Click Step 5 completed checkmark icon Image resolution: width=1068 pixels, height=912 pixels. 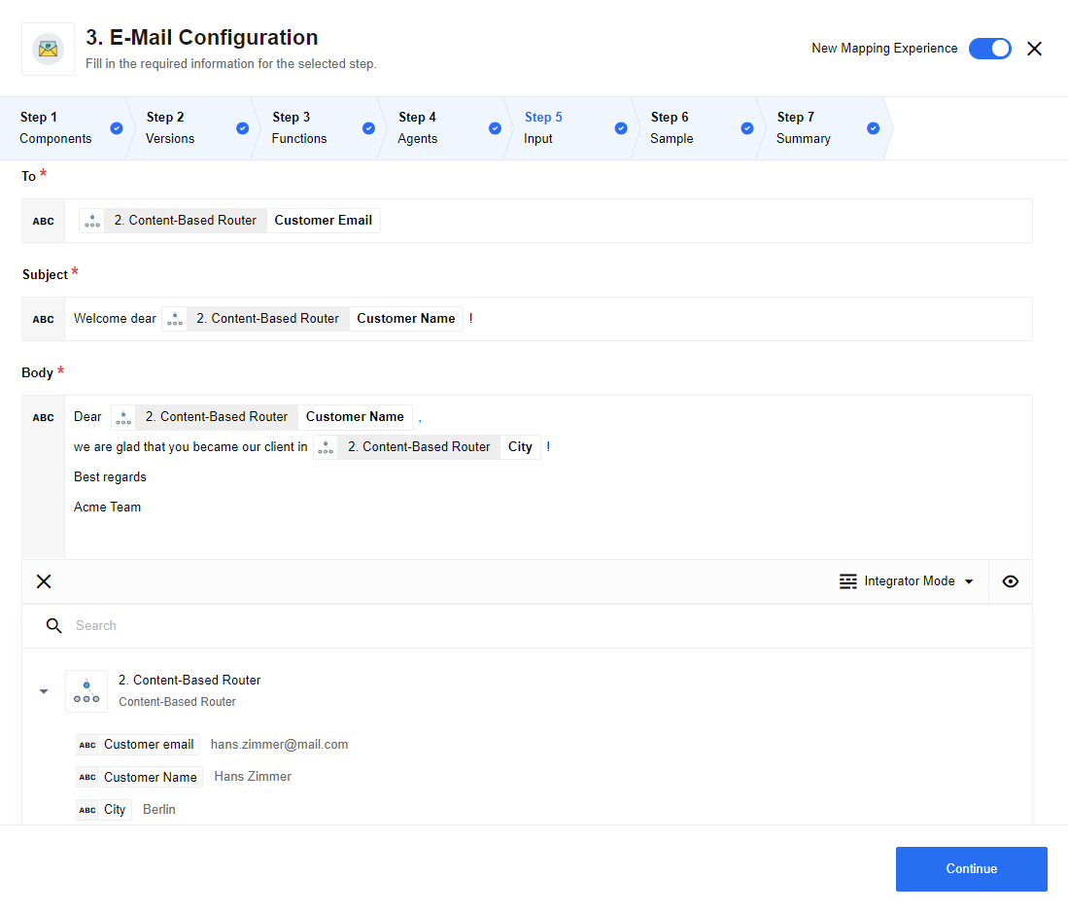coord(621,128)
